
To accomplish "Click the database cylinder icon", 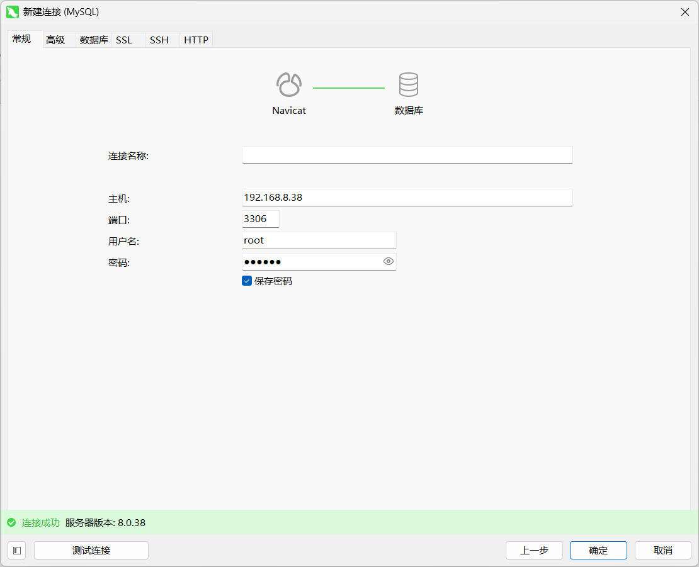I will click(409, 85).
